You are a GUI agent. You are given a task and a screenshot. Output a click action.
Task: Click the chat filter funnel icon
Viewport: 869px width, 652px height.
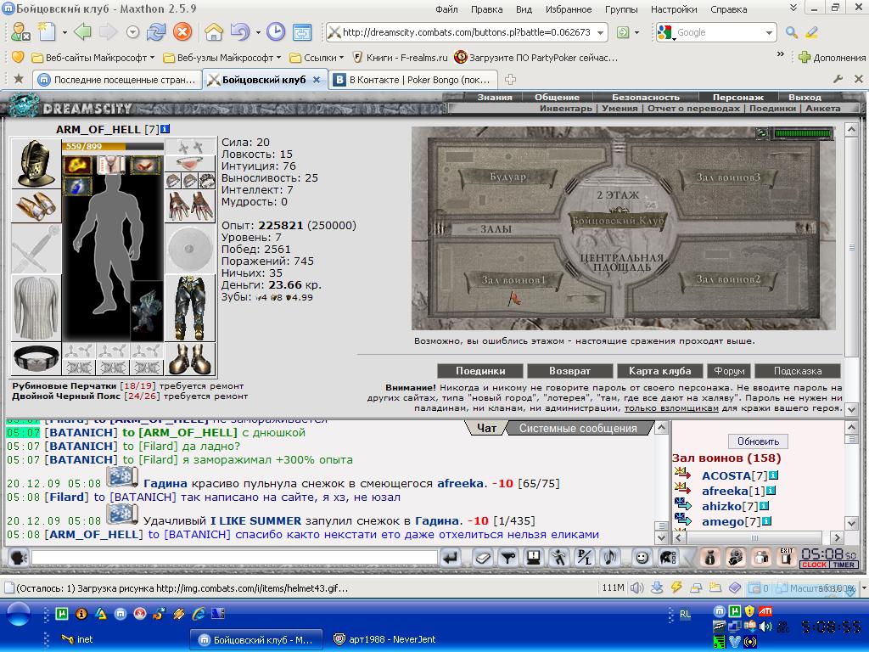click(507, 557)
